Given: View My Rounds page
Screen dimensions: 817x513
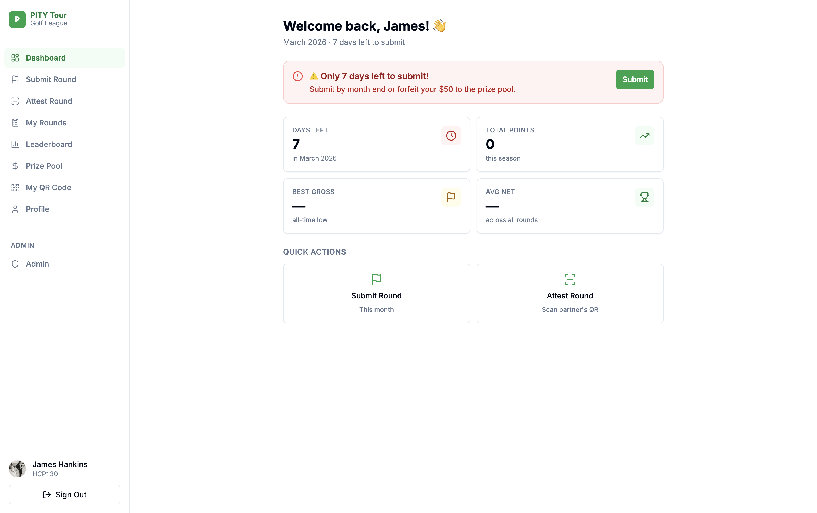Looking at the screenshot, I should click(46, 123).
